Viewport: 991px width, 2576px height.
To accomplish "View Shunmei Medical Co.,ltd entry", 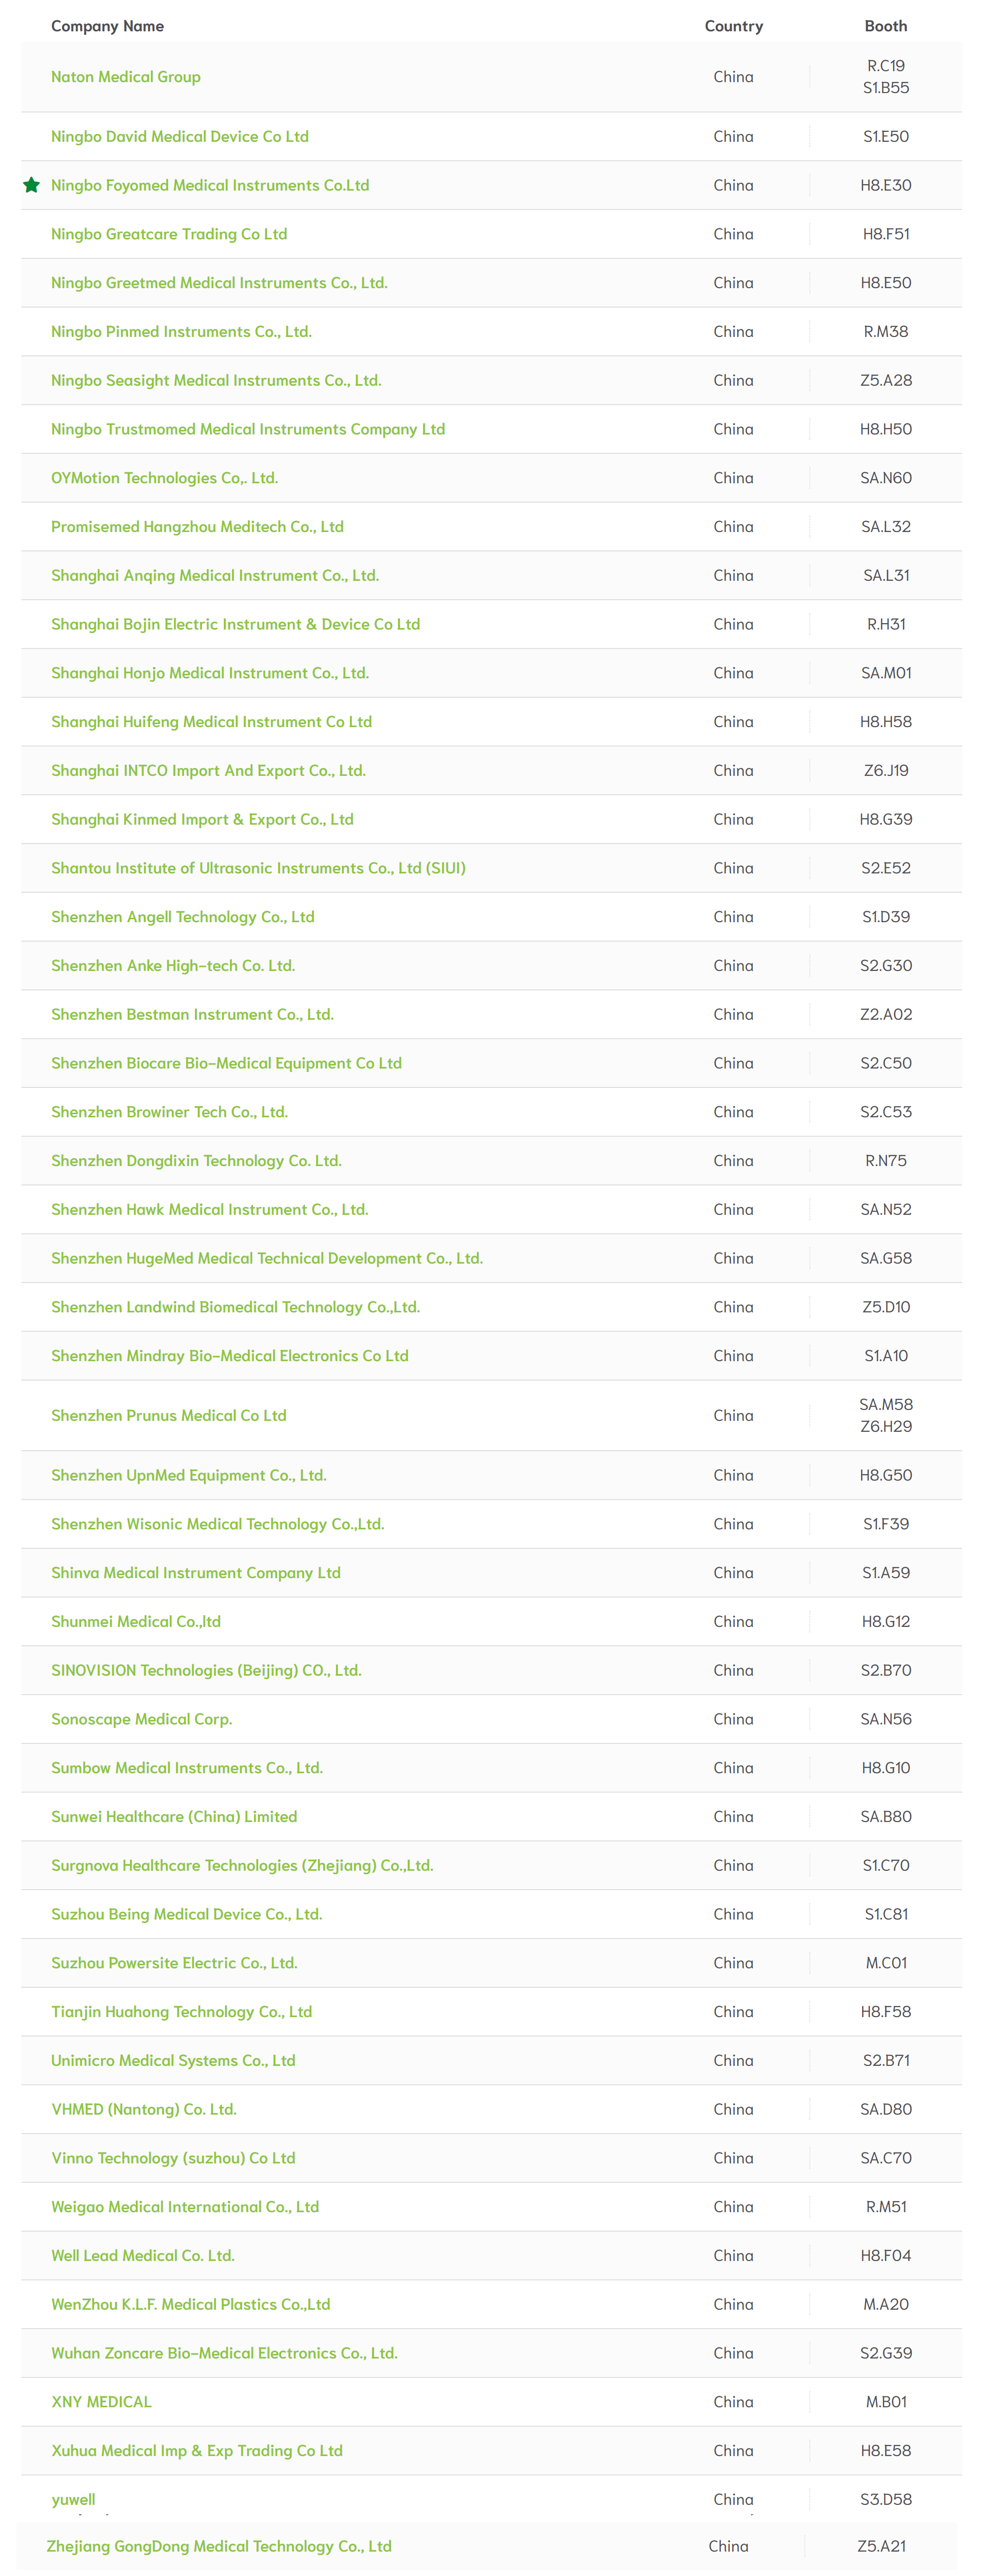I will (136, 1622).
